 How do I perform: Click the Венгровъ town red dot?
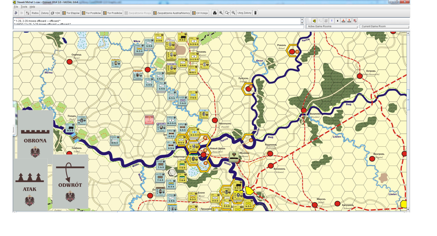(x=372, y=159)
